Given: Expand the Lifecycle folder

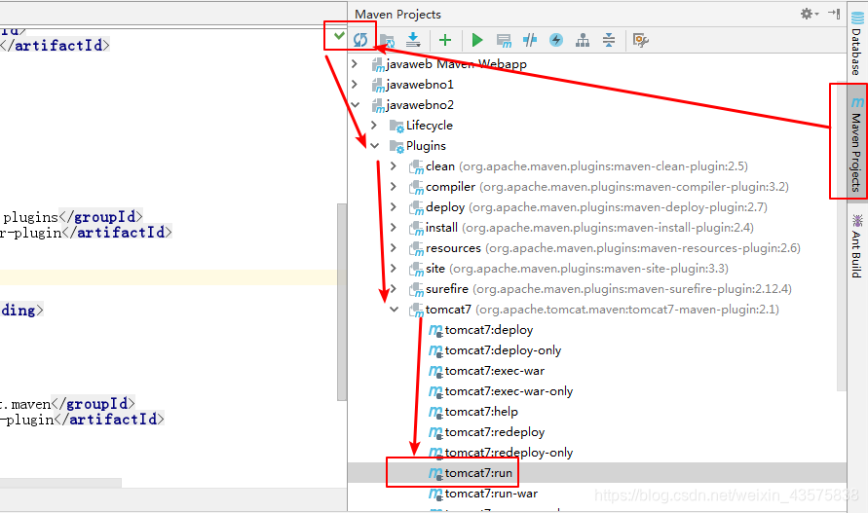Looking at the screenshot, I should [374, 125].
